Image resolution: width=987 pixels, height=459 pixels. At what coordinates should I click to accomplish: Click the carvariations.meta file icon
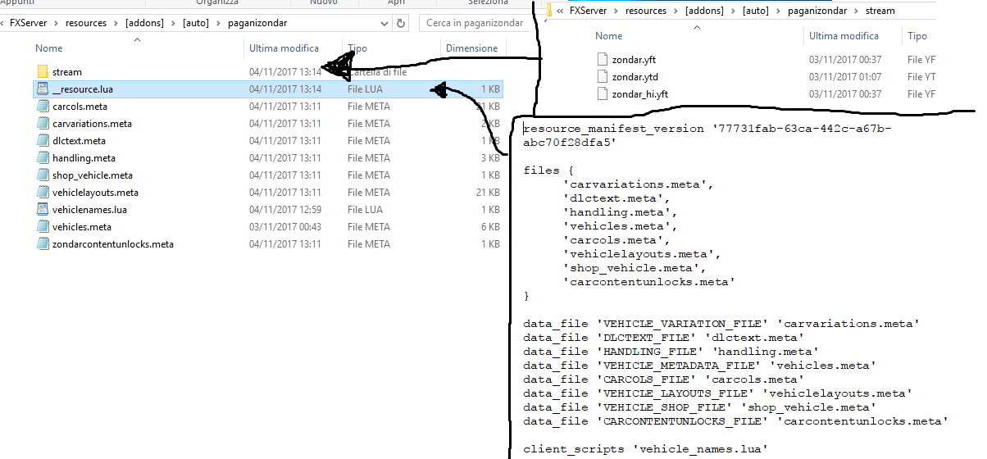pos(43,124)
